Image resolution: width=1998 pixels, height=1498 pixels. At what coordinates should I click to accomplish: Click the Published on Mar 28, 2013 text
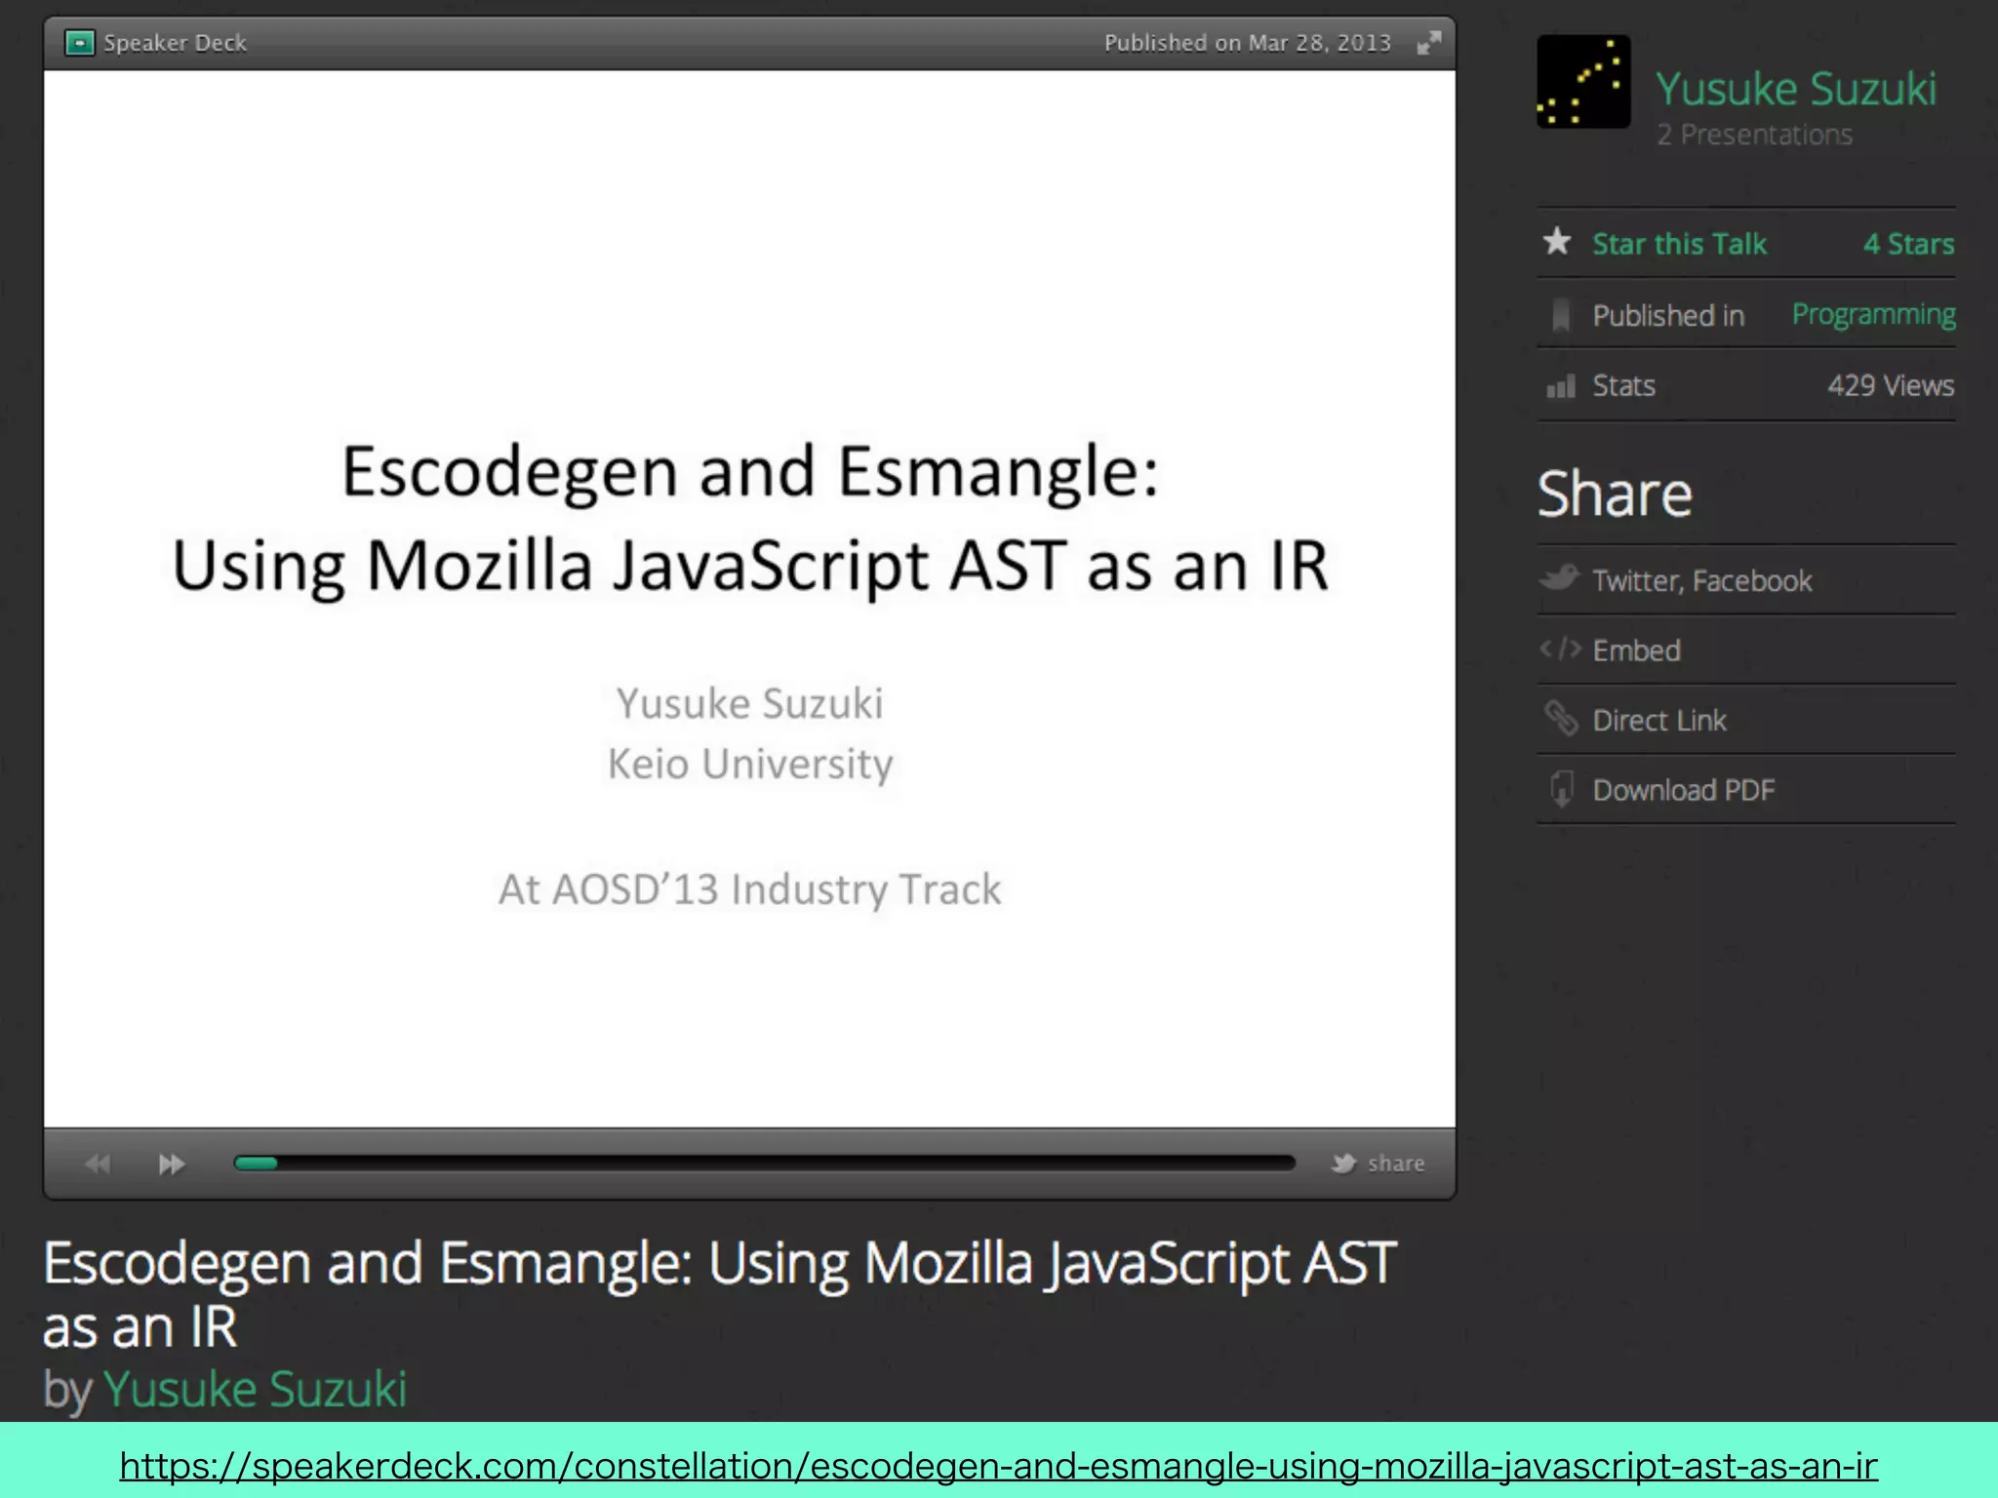[x=1248, y=43]
